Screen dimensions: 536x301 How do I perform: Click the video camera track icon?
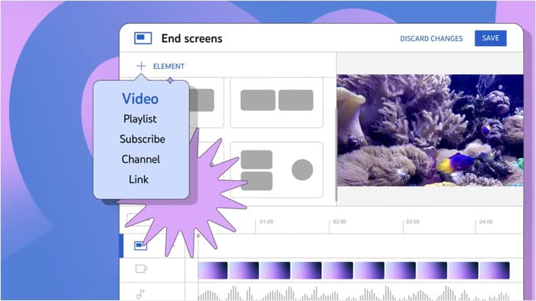pos(141,269)
